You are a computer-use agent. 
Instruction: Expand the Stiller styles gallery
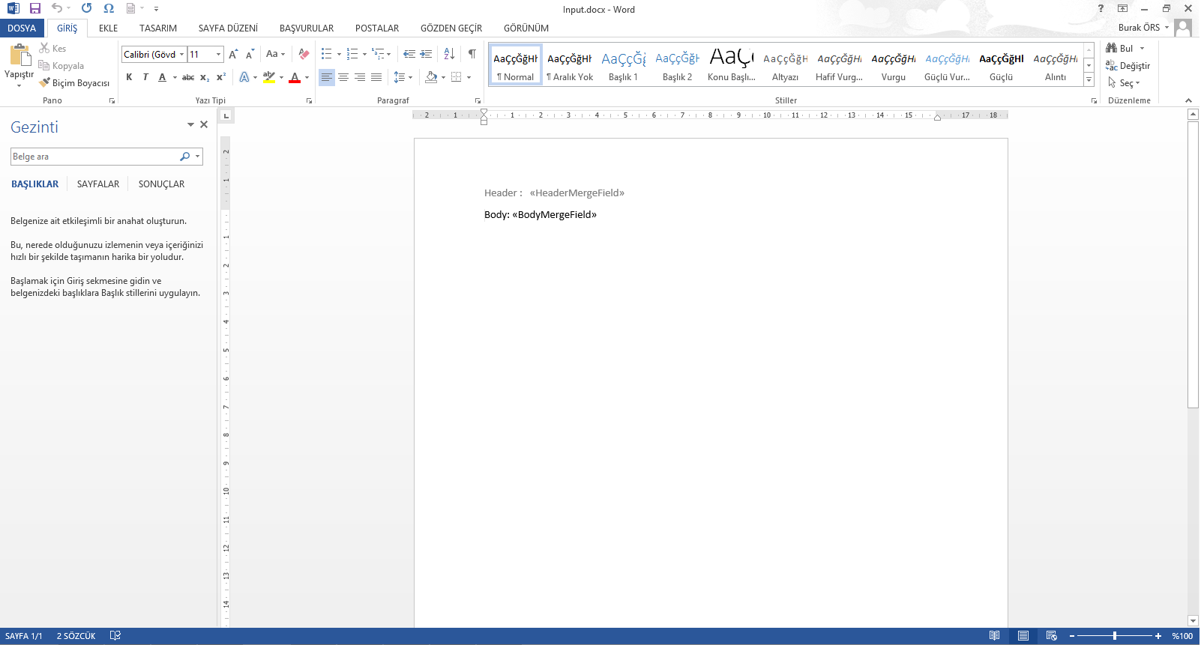click(x=1089, y=79)
